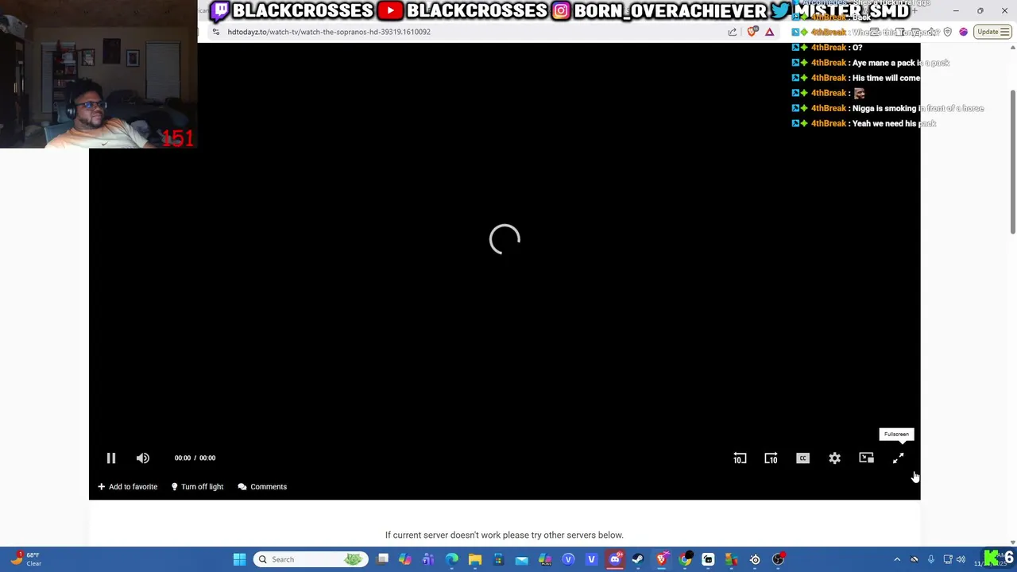This screenshot has width=1017, height=572.
Task: Open Microsoft Store from taskbar
Action: [498, 559]
